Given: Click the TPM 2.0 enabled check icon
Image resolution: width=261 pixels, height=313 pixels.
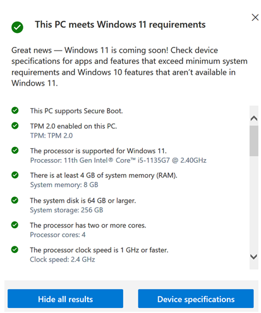Looking at the screenshot, I should 15,125.
